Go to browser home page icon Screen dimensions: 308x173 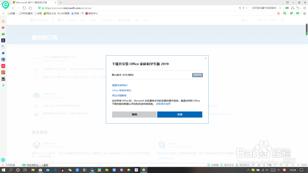tap(30, 8)
